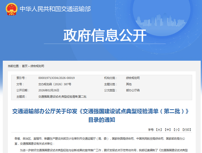Click the national emblem logo
The image size is (202, 153).
coord(12,9)
